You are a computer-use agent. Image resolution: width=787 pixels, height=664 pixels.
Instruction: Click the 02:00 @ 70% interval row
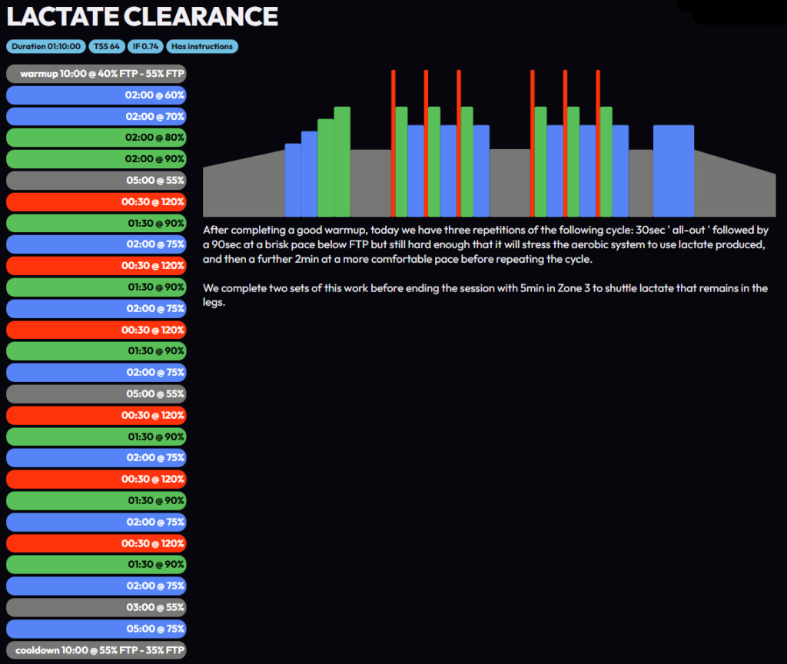(96, 117)
